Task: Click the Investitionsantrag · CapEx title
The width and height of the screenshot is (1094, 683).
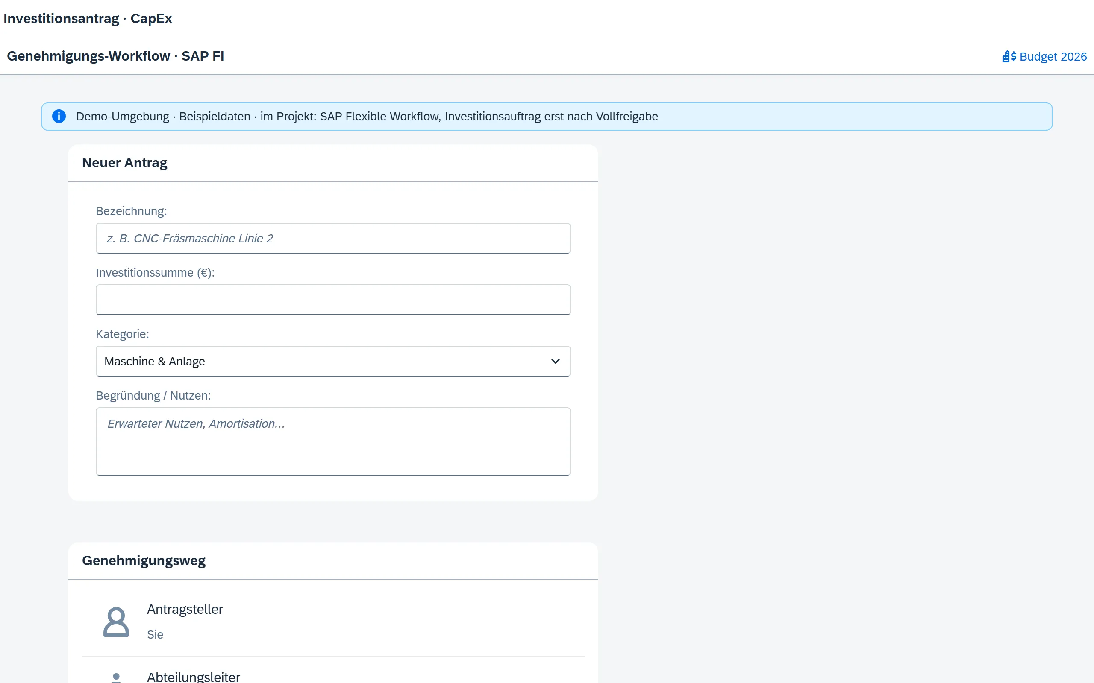Action: (88, 18)
